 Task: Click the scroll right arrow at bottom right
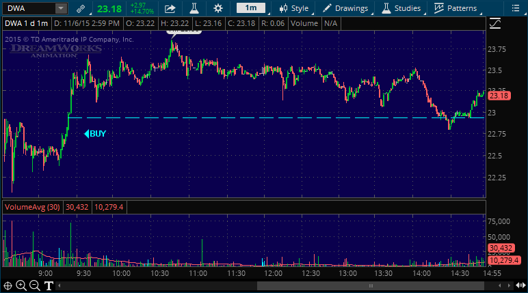[509, 286]
